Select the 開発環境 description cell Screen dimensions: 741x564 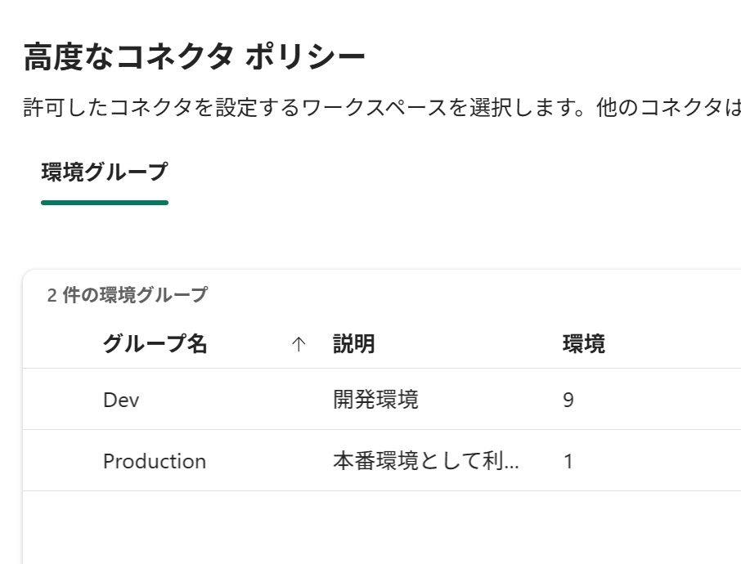[x=375, y=400]
